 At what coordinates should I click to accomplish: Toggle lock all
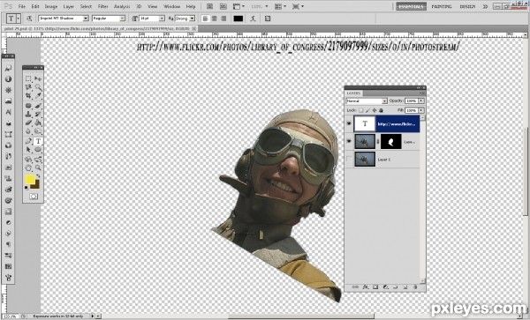381,110
